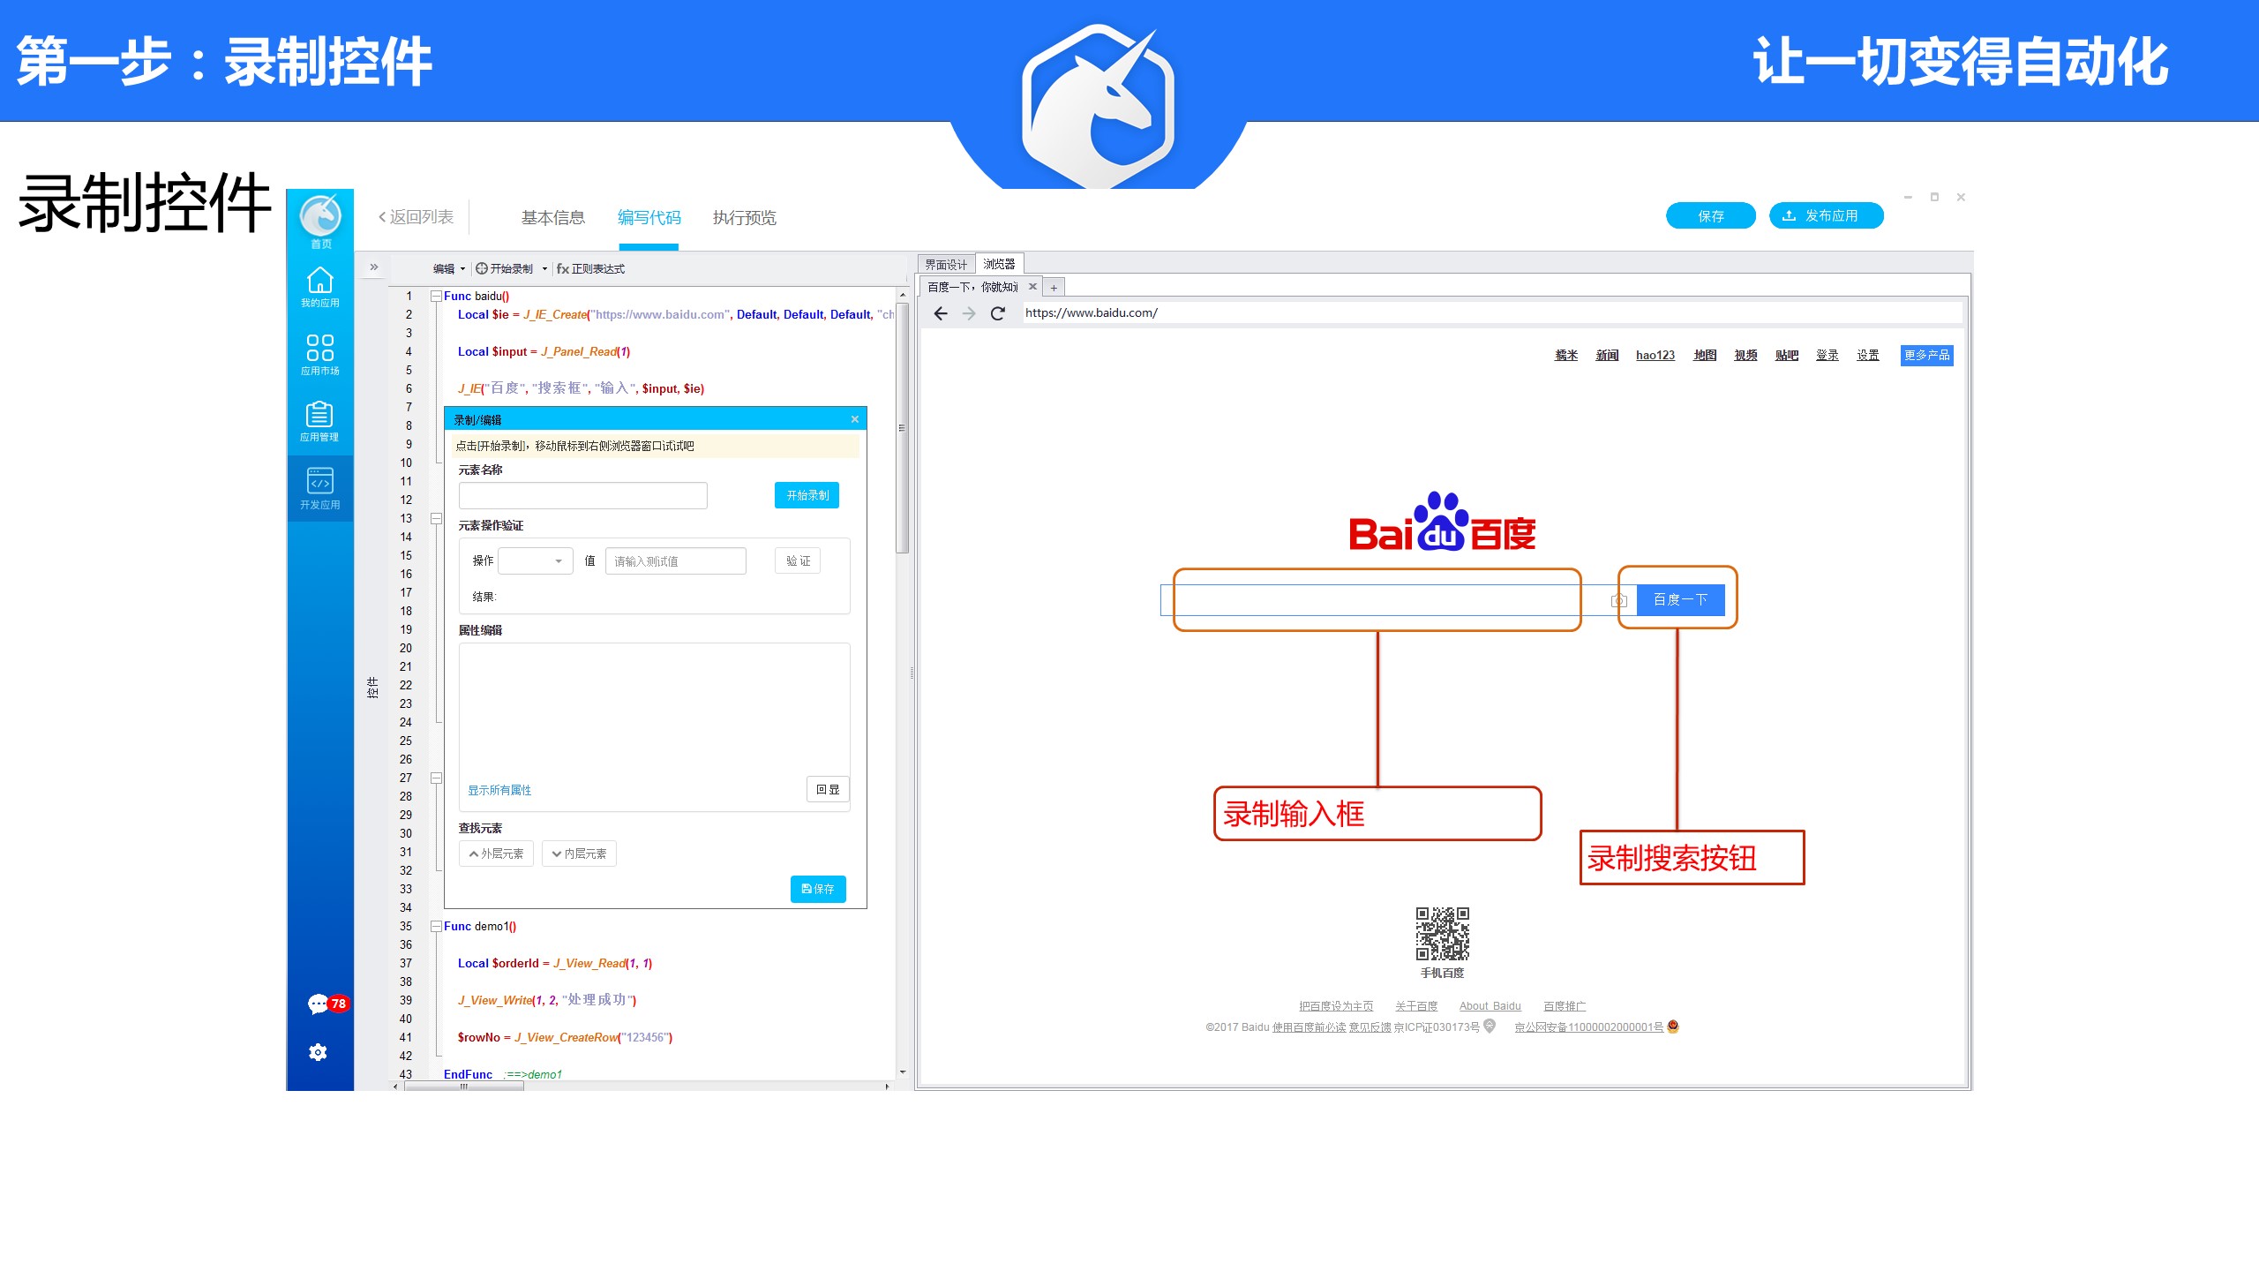Open settings gear in sidebar
This screenshot has height=1271, width=2259.
319,1052
